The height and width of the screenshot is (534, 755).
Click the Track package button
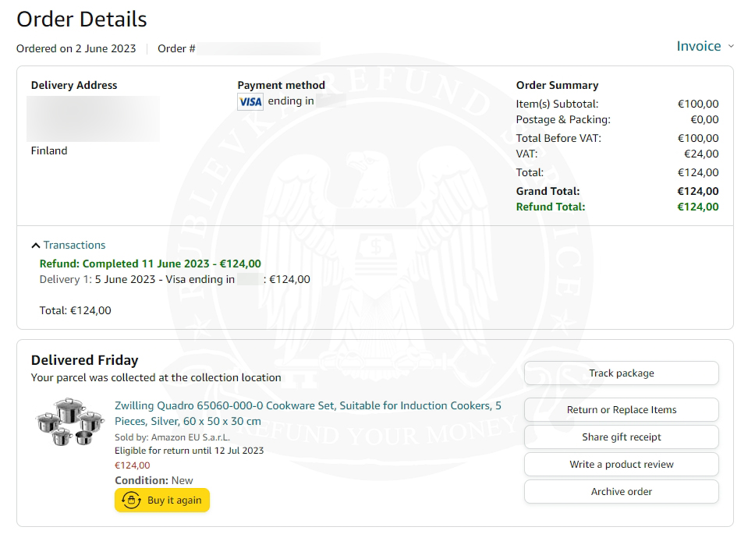(x=621, y=373)
